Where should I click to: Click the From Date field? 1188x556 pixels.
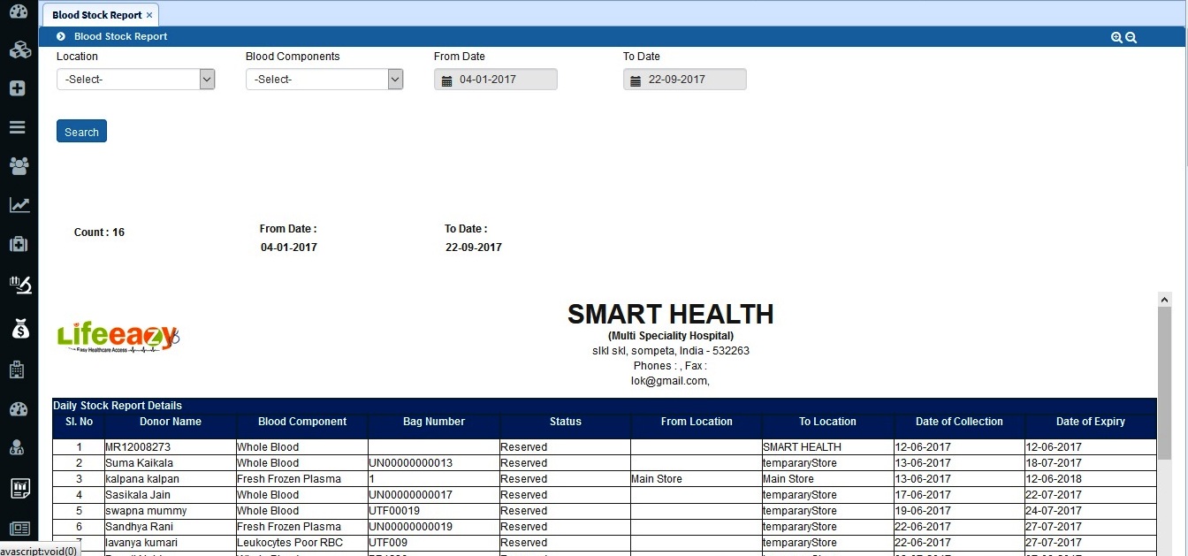[x=496, y=80]
